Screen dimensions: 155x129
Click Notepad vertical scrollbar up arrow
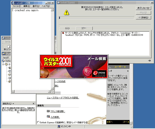(x=52, y=10)
